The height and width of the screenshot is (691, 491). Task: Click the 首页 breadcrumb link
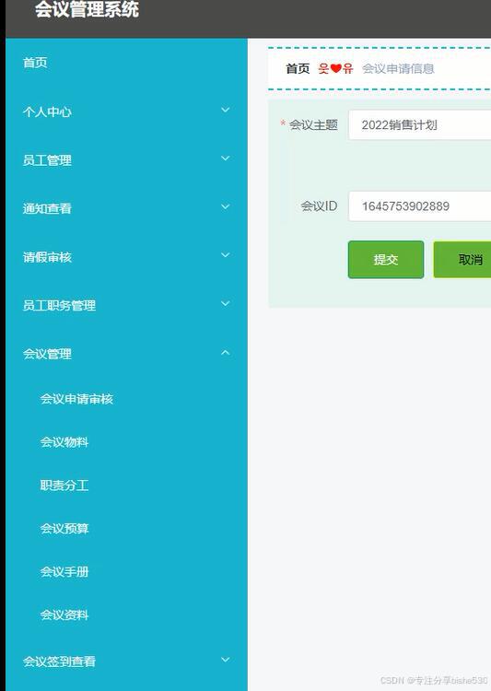tap(298, 68)
